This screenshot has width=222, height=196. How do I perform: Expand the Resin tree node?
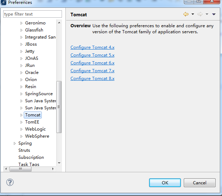21,87
